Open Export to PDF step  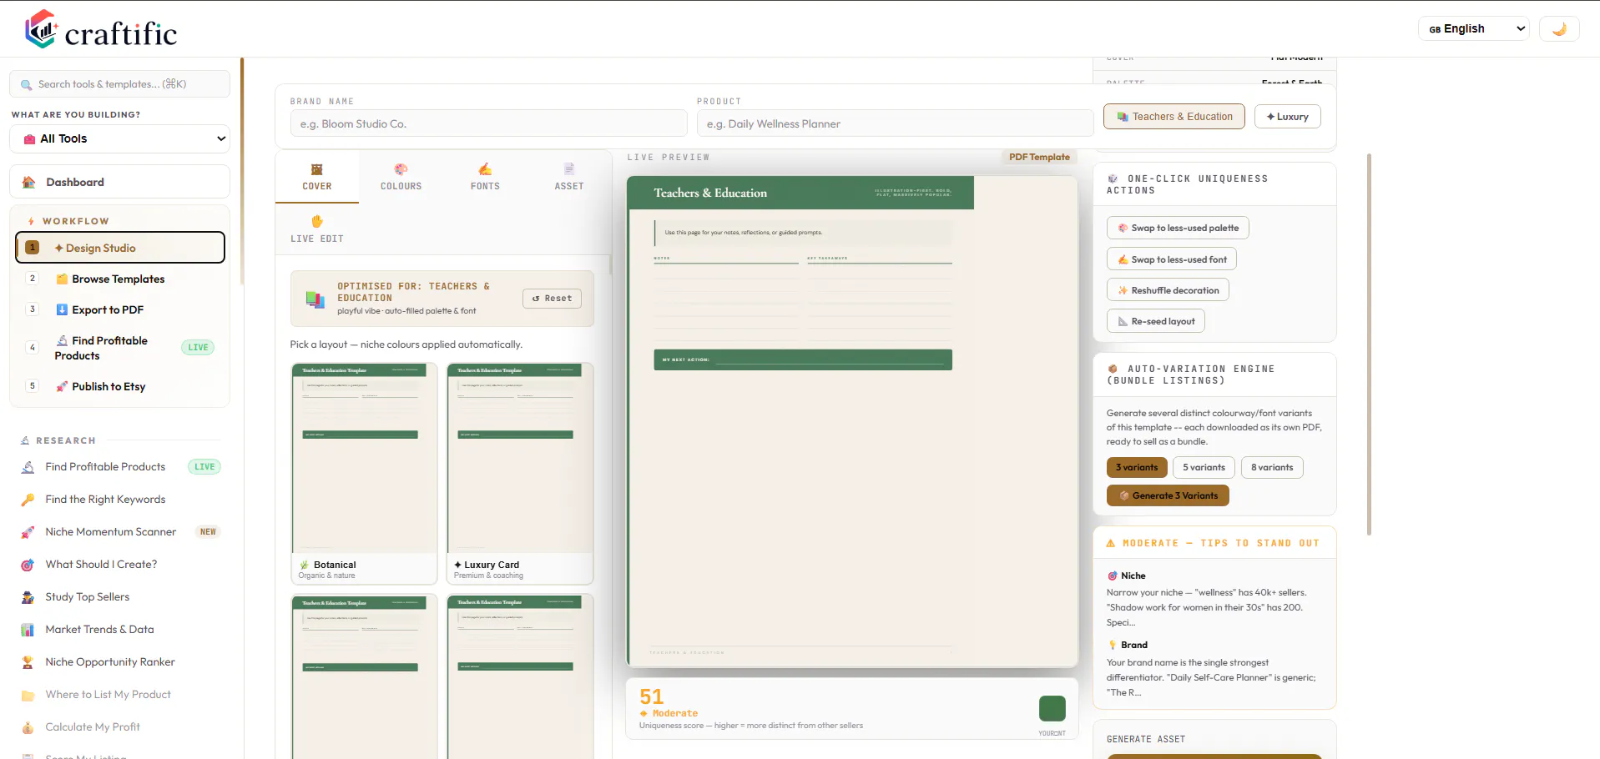pyautogui.click(x=120, y=309)
